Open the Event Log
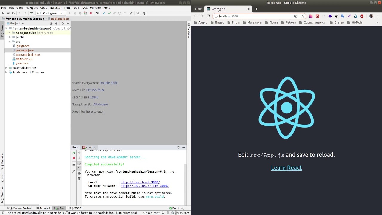This screenshot has height=215, width=382. click(x=176, y=208)
